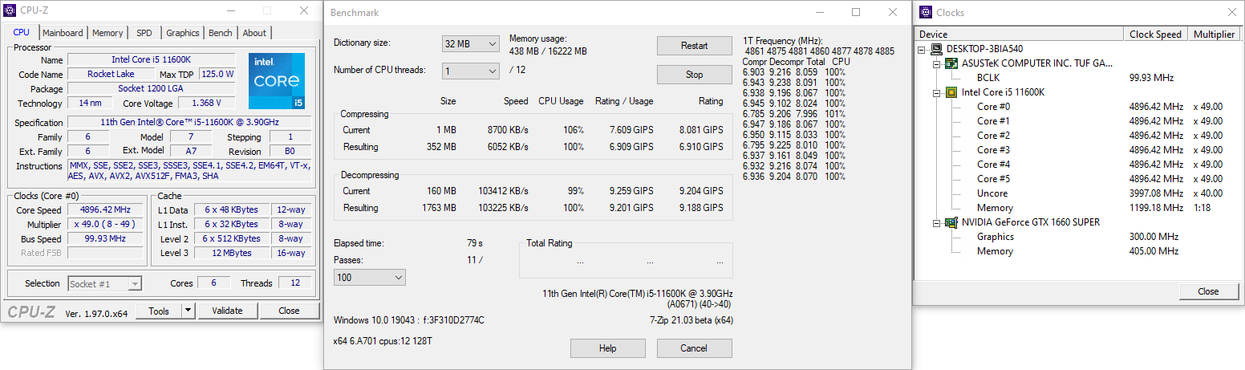The height and width of the screenshot is (370, 1245).
Task: Click the Validate button in CPU-Z
Action: click(227, 311)
